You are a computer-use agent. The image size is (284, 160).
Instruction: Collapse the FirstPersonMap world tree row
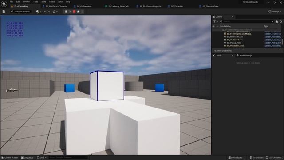223,30
